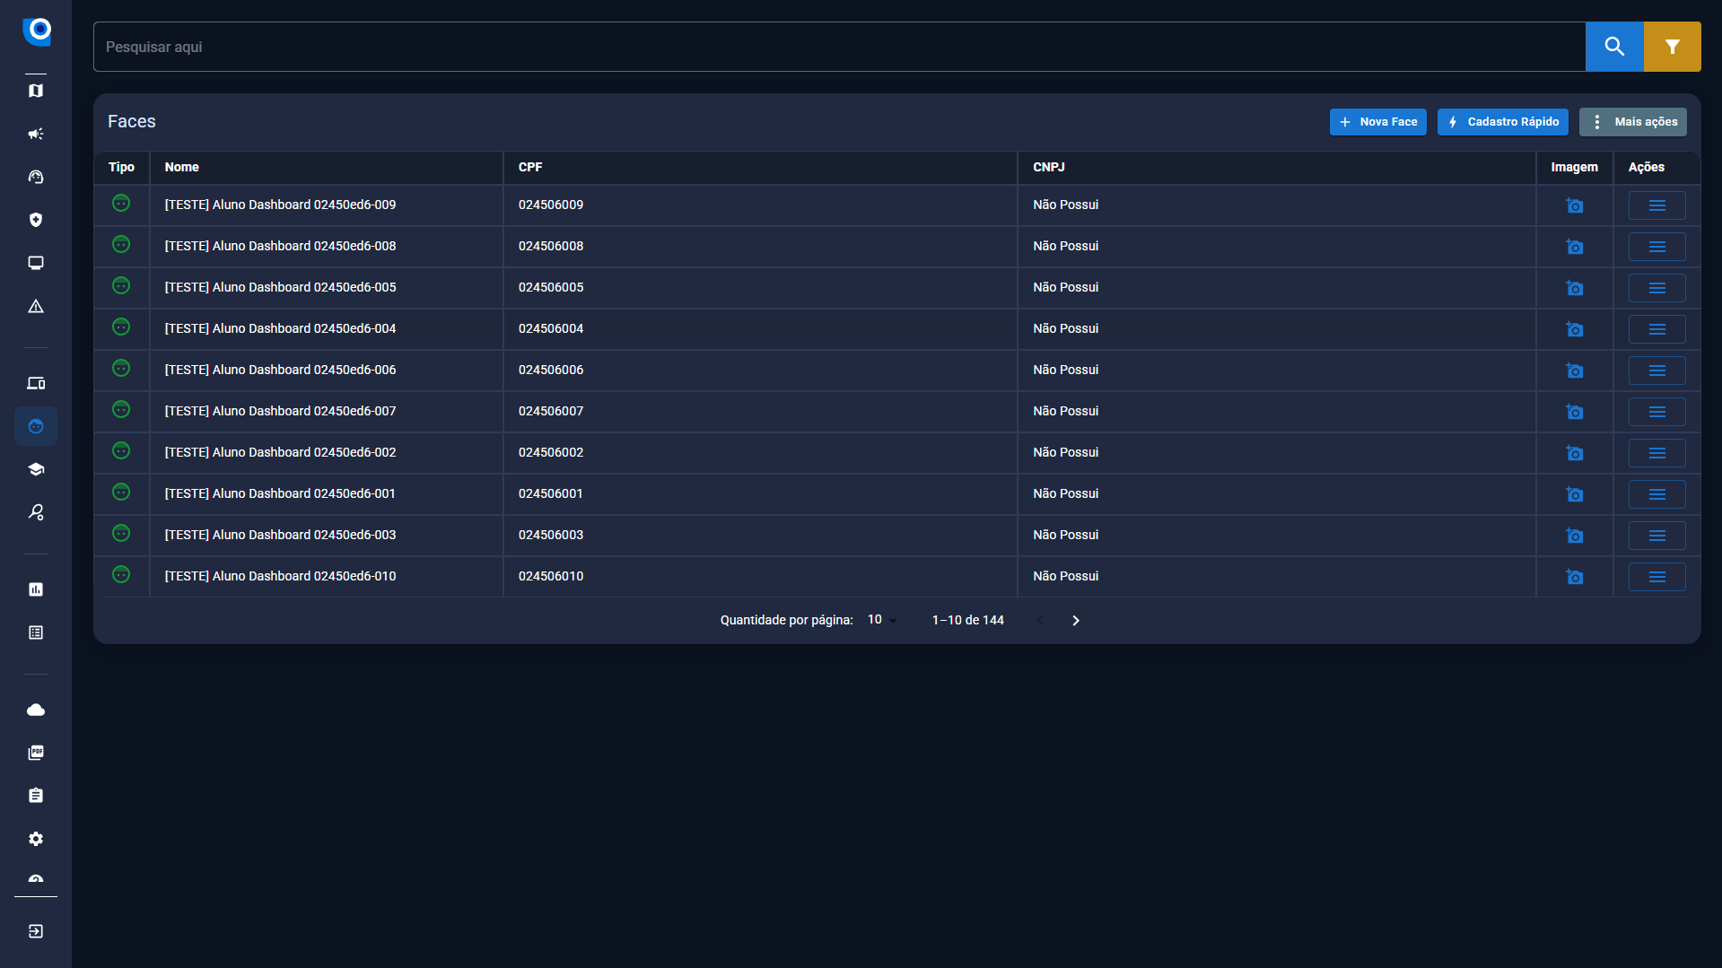Add image for Aluno Dashboard 02450ed6-009
Screen dimensions: 1722x968
(1574, 205)
